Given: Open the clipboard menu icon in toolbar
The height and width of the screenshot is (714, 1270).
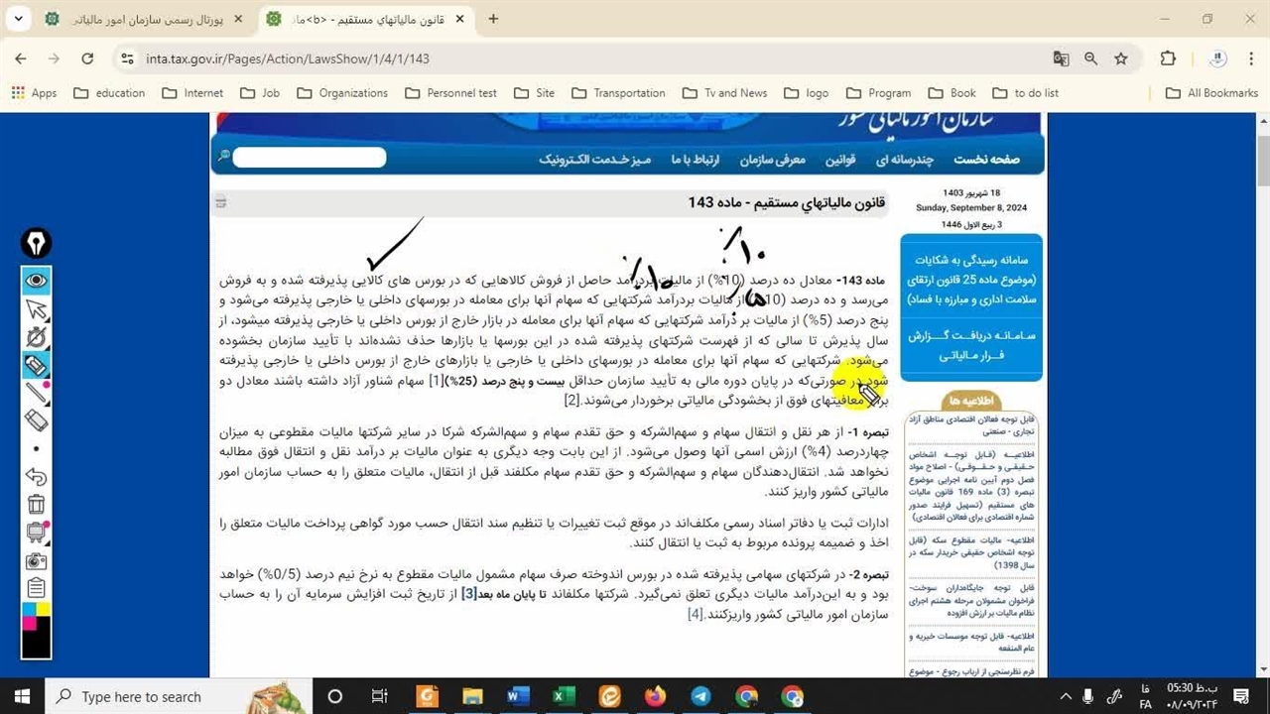Looking at the screenshot, I should [37, 587].
